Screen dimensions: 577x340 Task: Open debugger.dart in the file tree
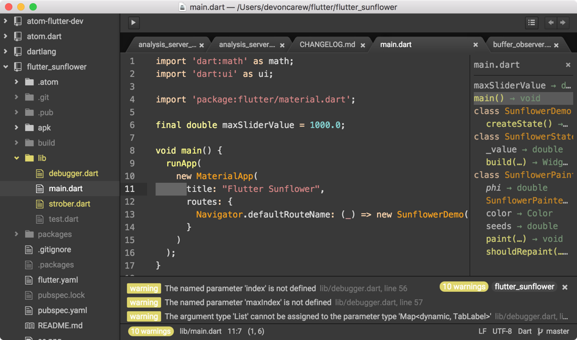pos(73,174)
